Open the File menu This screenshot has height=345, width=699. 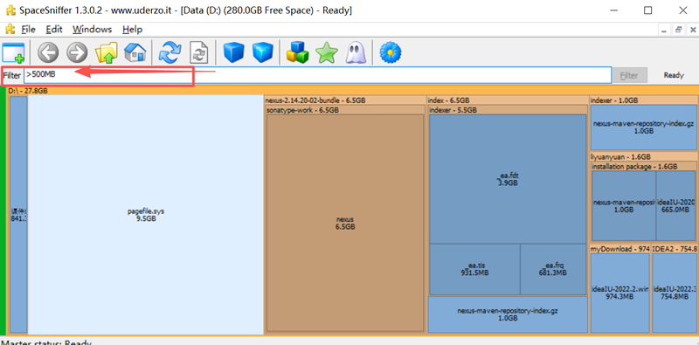click(x=29, y=30)
